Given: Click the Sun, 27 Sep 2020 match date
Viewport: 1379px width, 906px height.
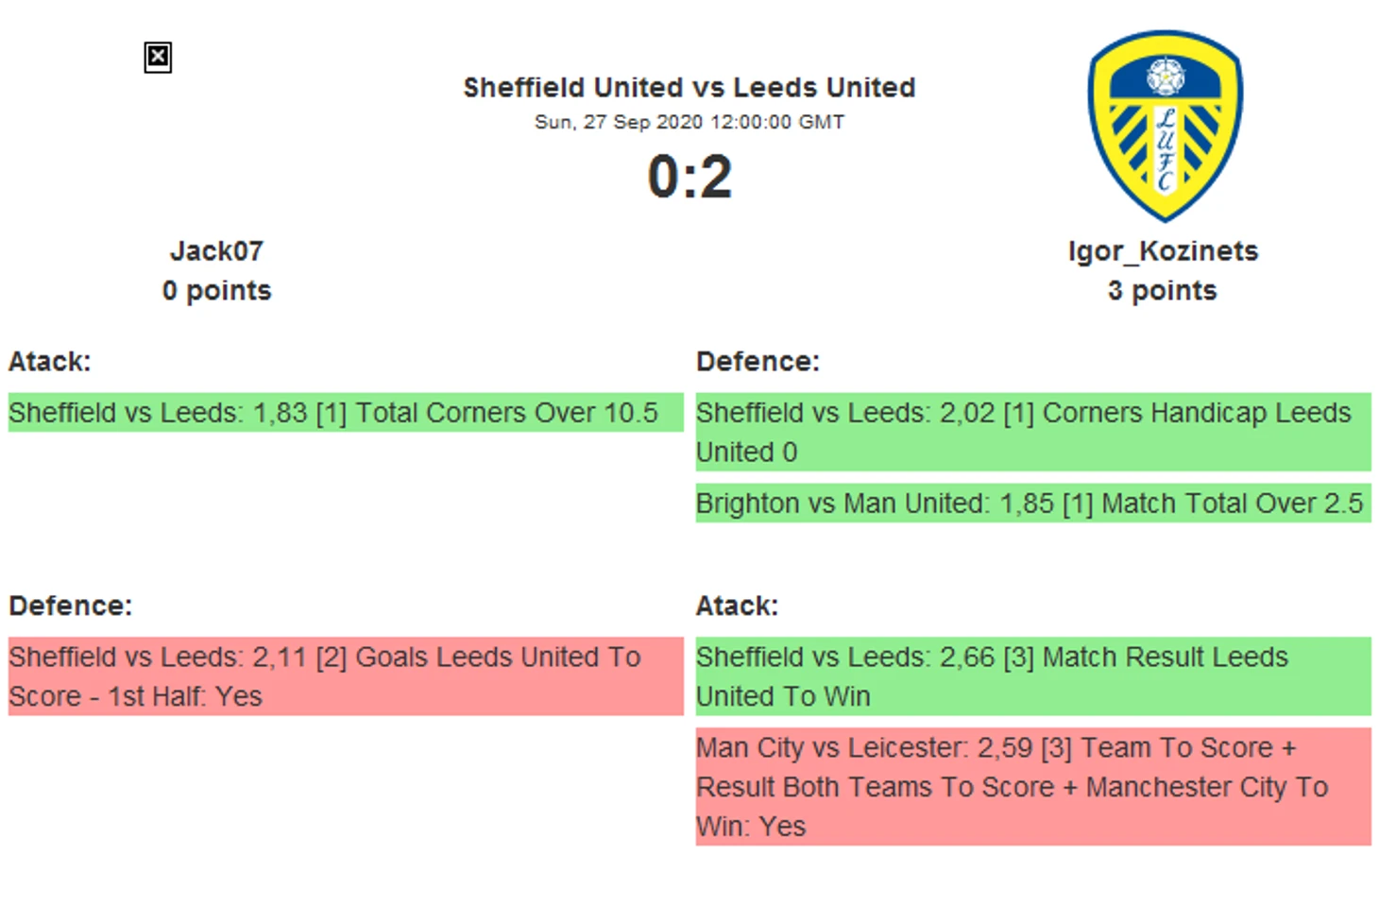Looking at the screenshot, I should 689,122.
